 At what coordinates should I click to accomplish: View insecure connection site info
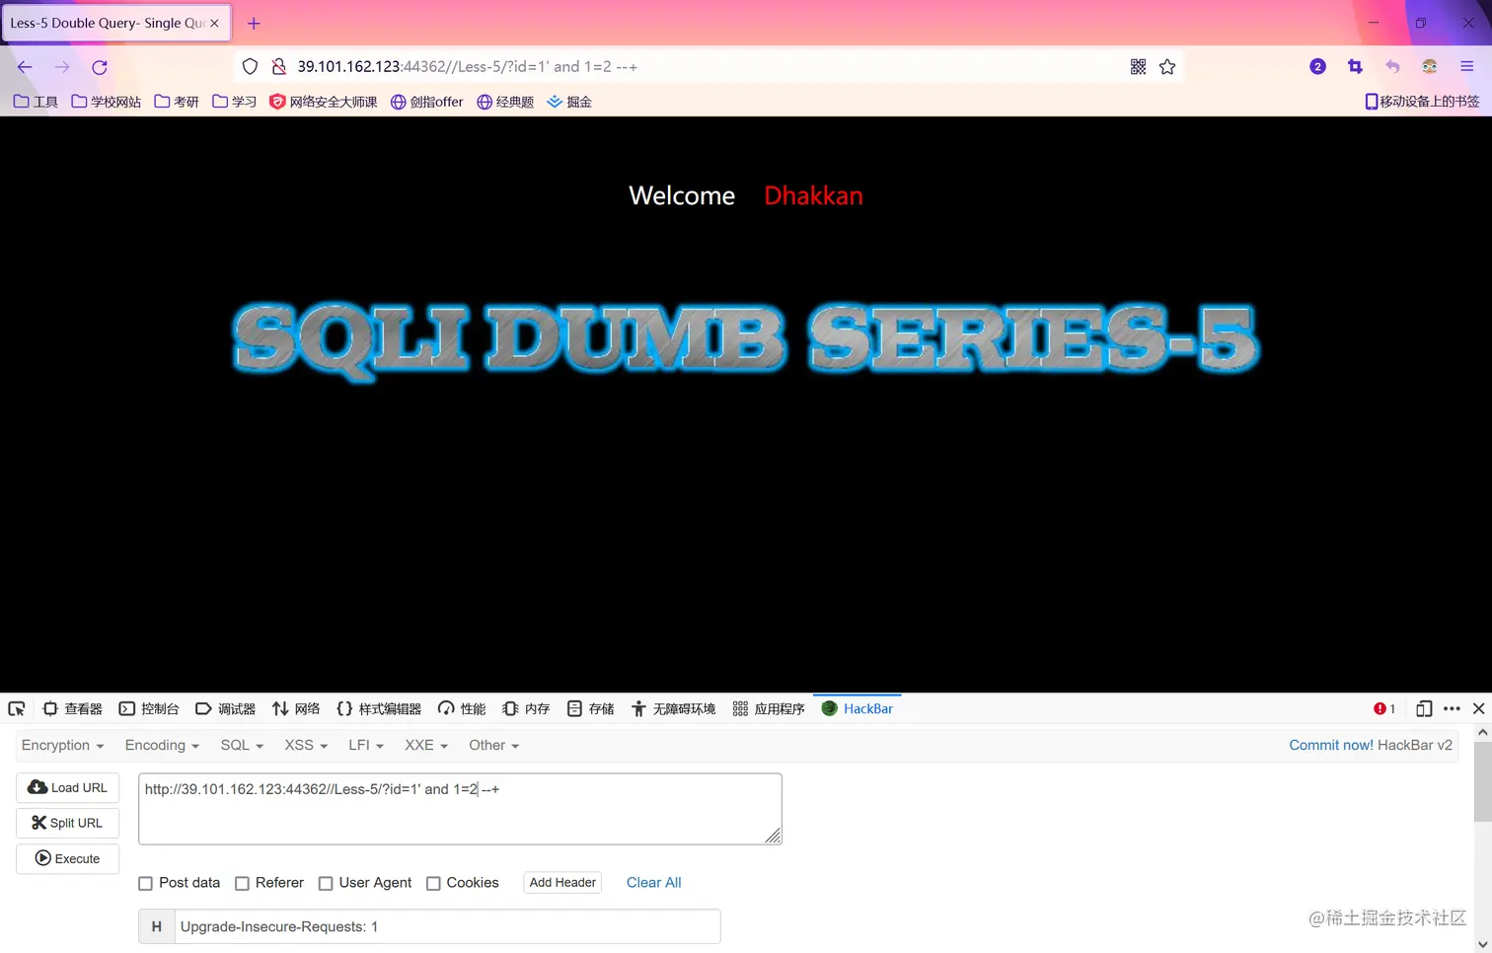point(279,67)
